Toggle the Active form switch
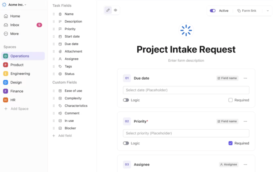Screen dimensions: 273x172 pos(213,11)
